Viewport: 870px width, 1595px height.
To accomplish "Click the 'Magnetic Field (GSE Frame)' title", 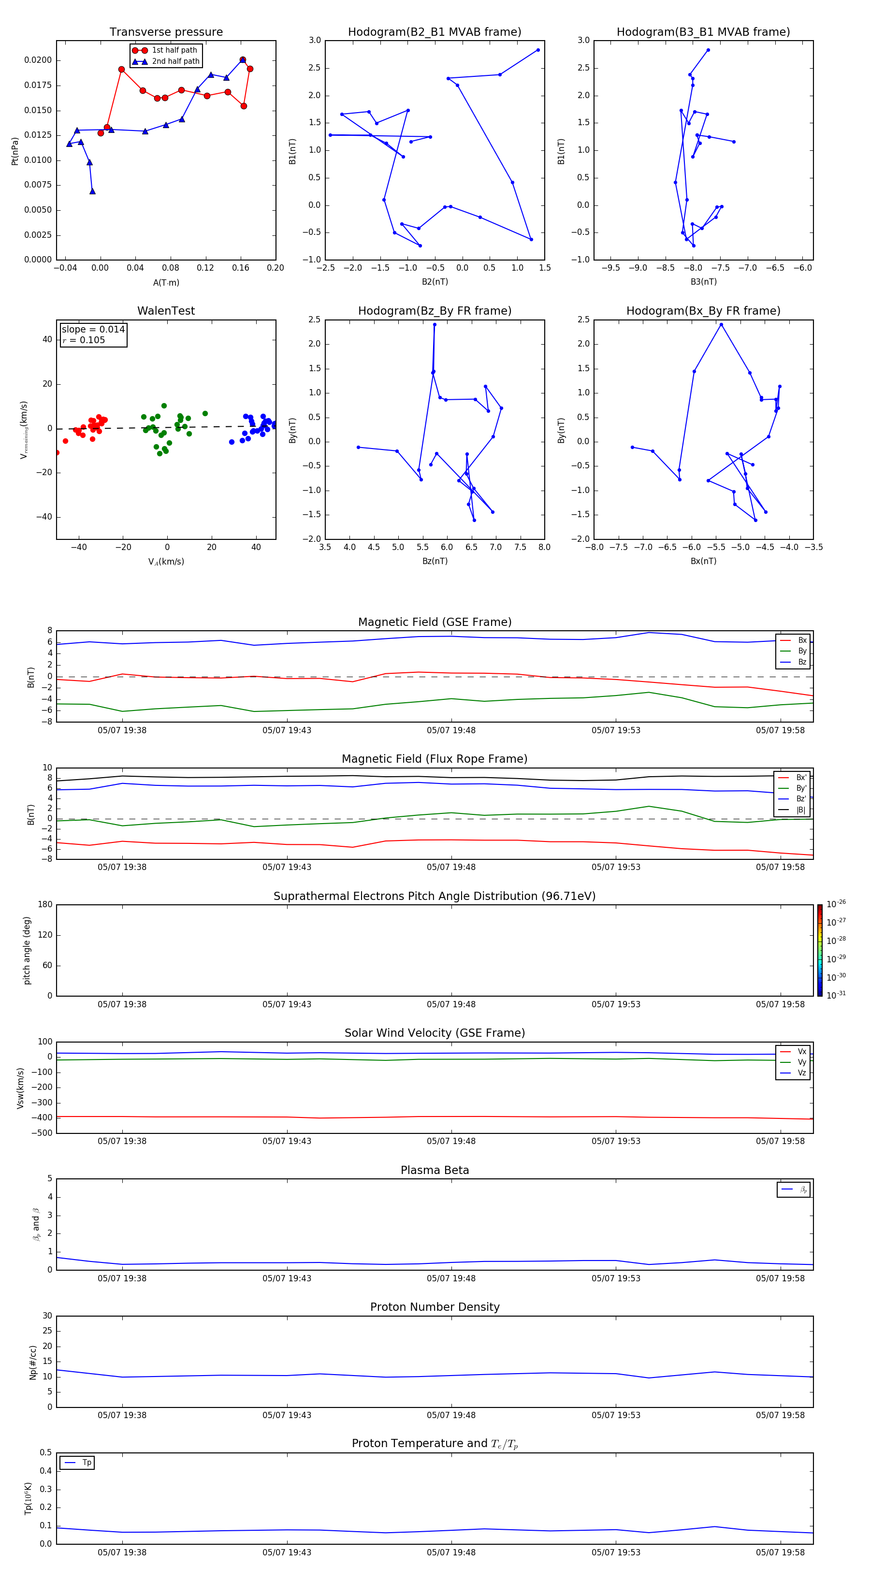I will tap(435, 622).
